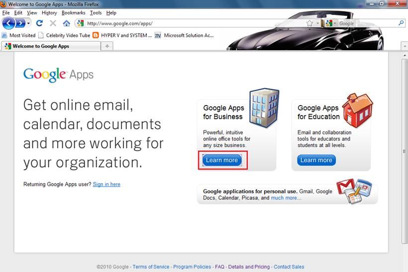Open the History menu
The width and height of the screenshot is (408, 272).
point(49,12)
